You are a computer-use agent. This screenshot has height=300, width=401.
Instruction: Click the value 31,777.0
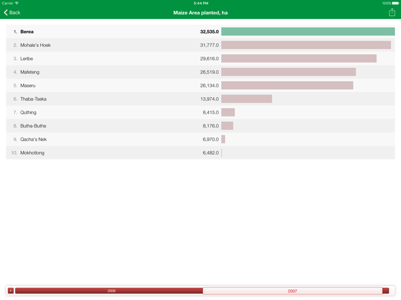tap(210, 45)
